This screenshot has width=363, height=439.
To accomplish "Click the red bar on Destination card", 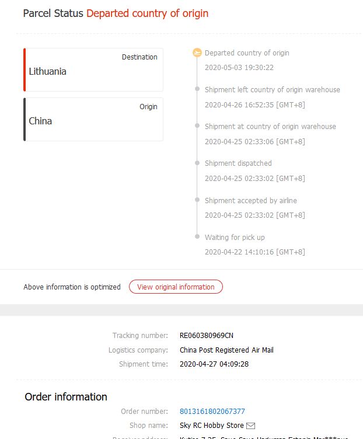I will click(25, 69).
